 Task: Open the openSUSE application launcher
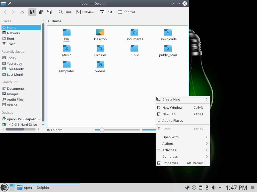4,187
